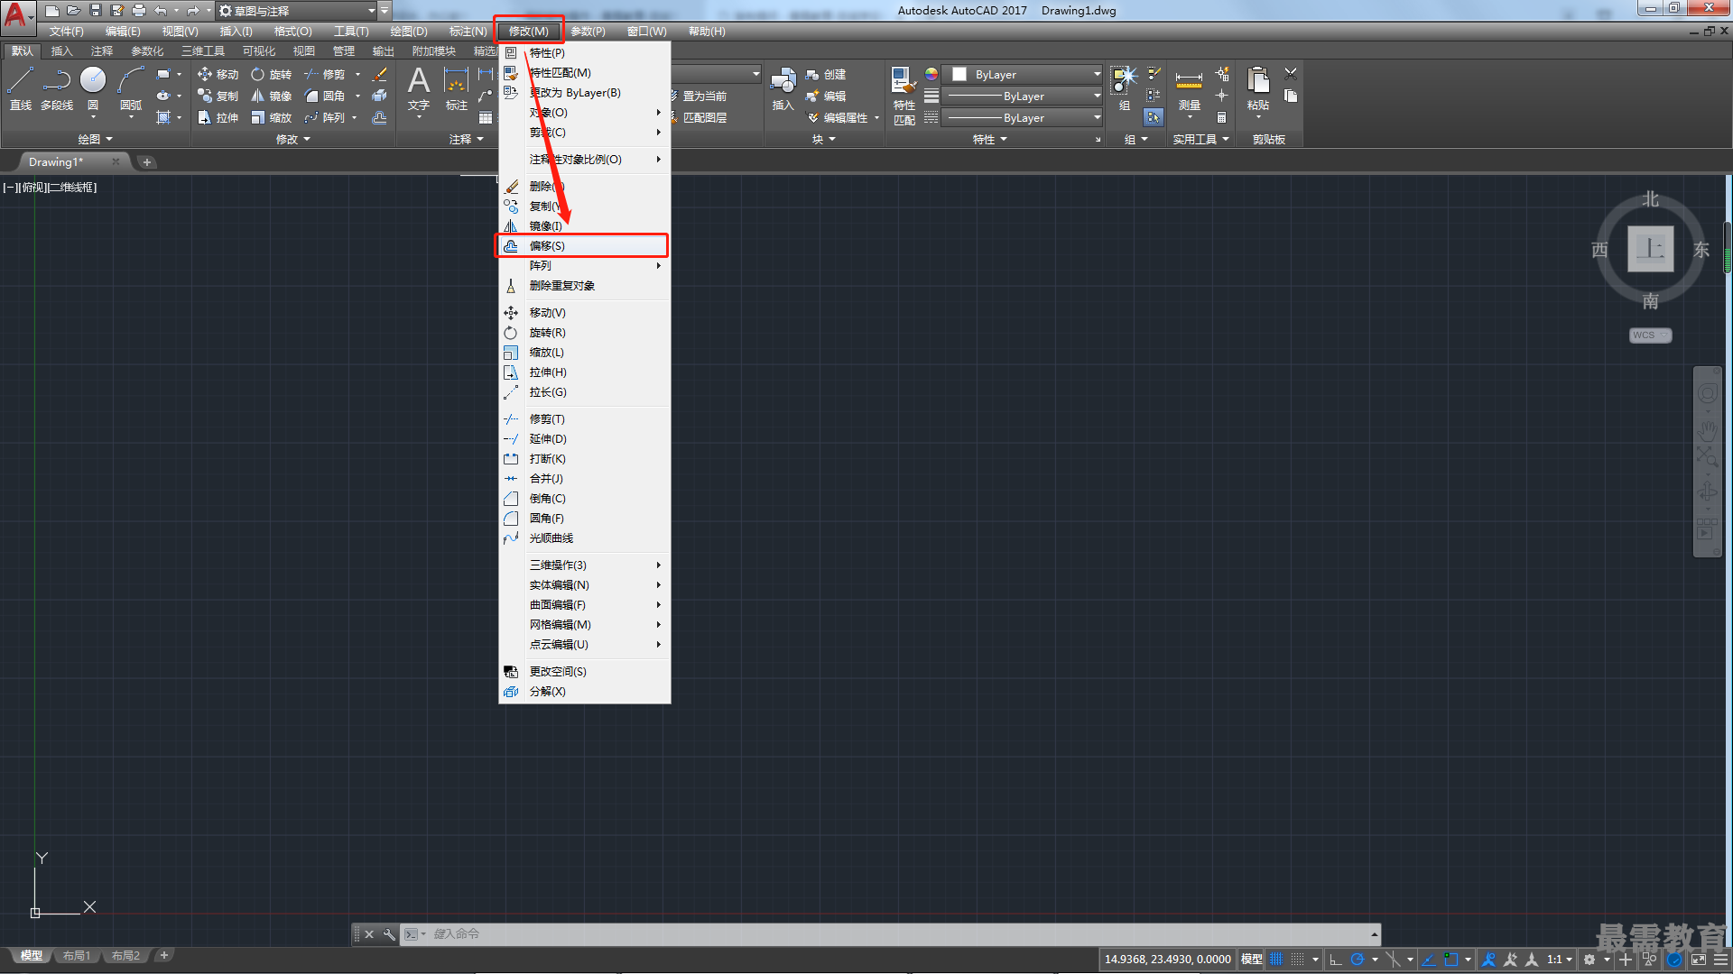Expand the Modify (修改) ribbon panel
The width and height of the screenshot is (1733, 974).
click(x=292, y=139)
